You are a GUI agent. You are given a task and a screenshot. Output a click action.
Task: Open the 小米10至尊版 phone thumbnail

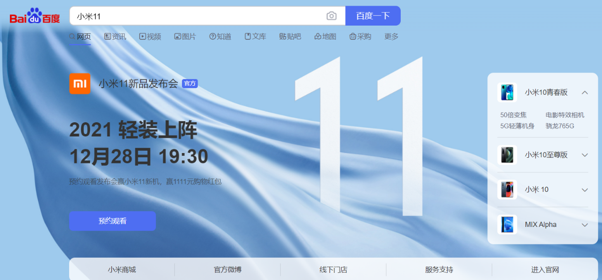pyautogui.click(x=507, y=155)
